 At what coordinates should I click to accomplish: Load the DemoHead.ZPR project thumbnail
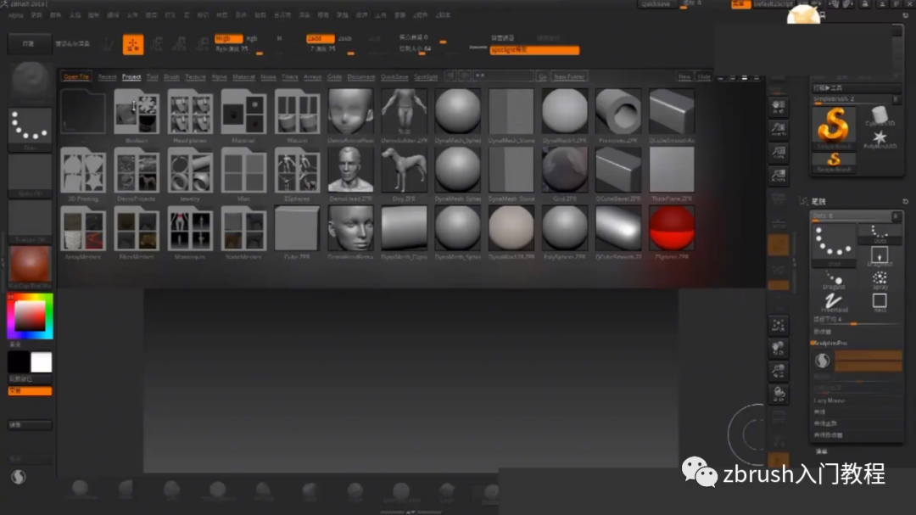coord(350,171)
